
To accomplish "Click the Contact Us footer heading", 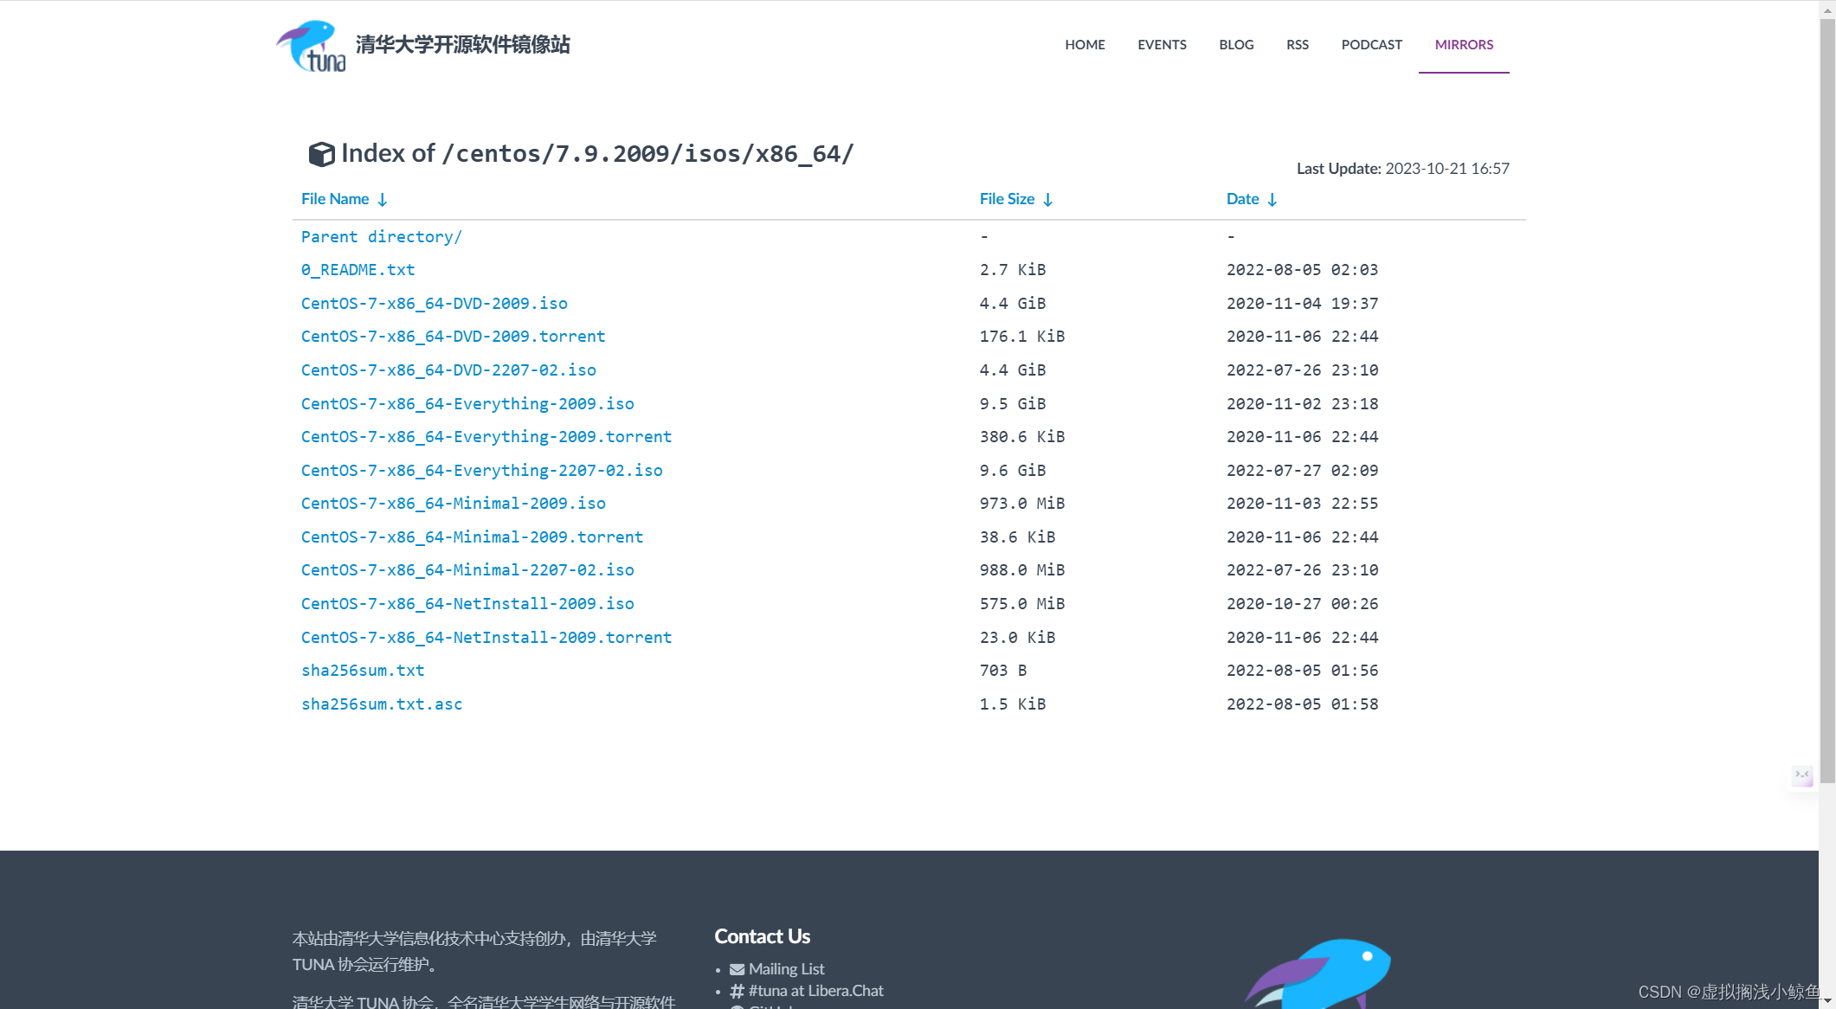I will pyautogui.click(x=762, y=936).
